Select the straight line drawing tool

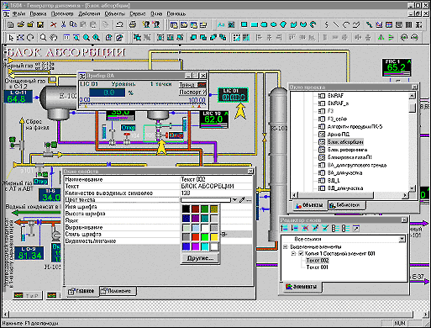click(336, 24)
